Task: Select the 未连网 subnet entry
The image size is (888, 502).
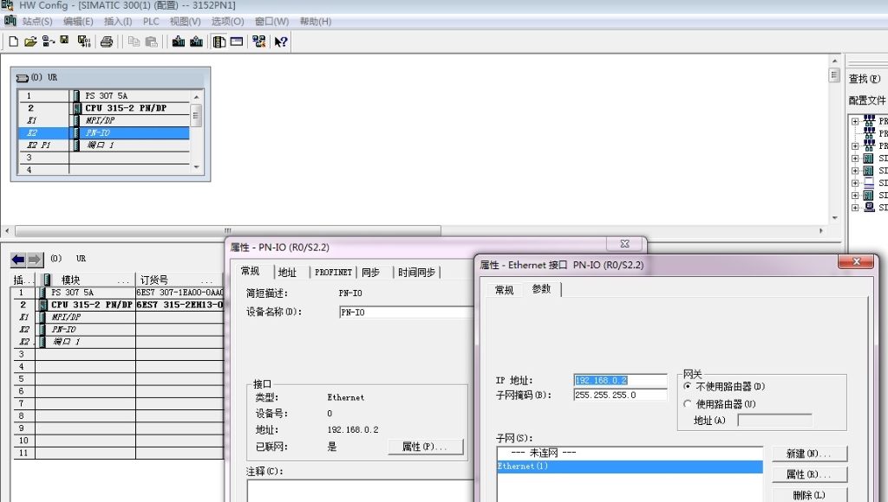Action: point(630,453)
